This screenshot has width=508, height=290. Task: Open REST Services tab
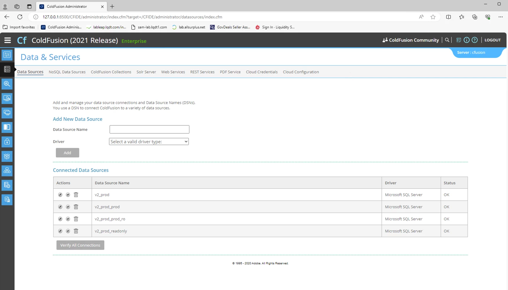pos(202,72)
